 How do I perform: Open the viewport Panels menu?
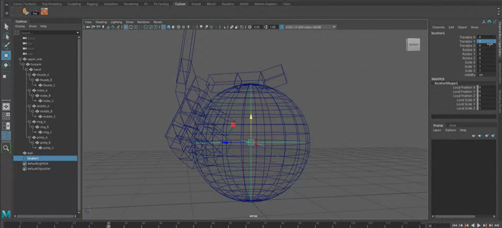pyautogui.click(x=158, y=22)
